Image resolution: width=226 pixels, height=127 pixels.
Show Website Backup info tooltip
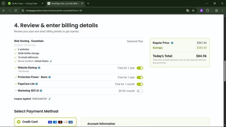pyautogui.click(x=39, y=68)
